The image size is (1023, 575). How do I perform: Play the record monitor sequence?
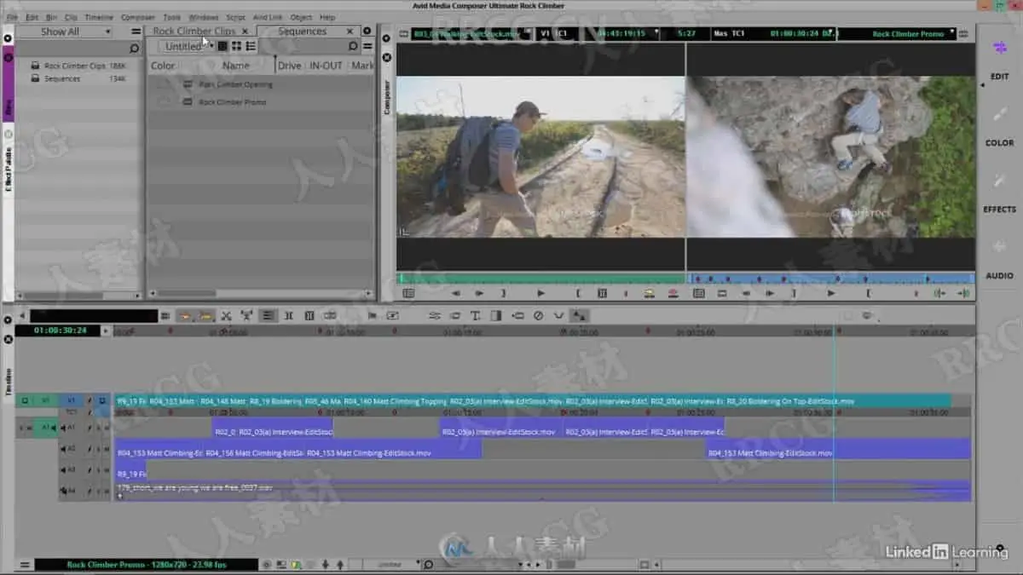coord(831,293)
